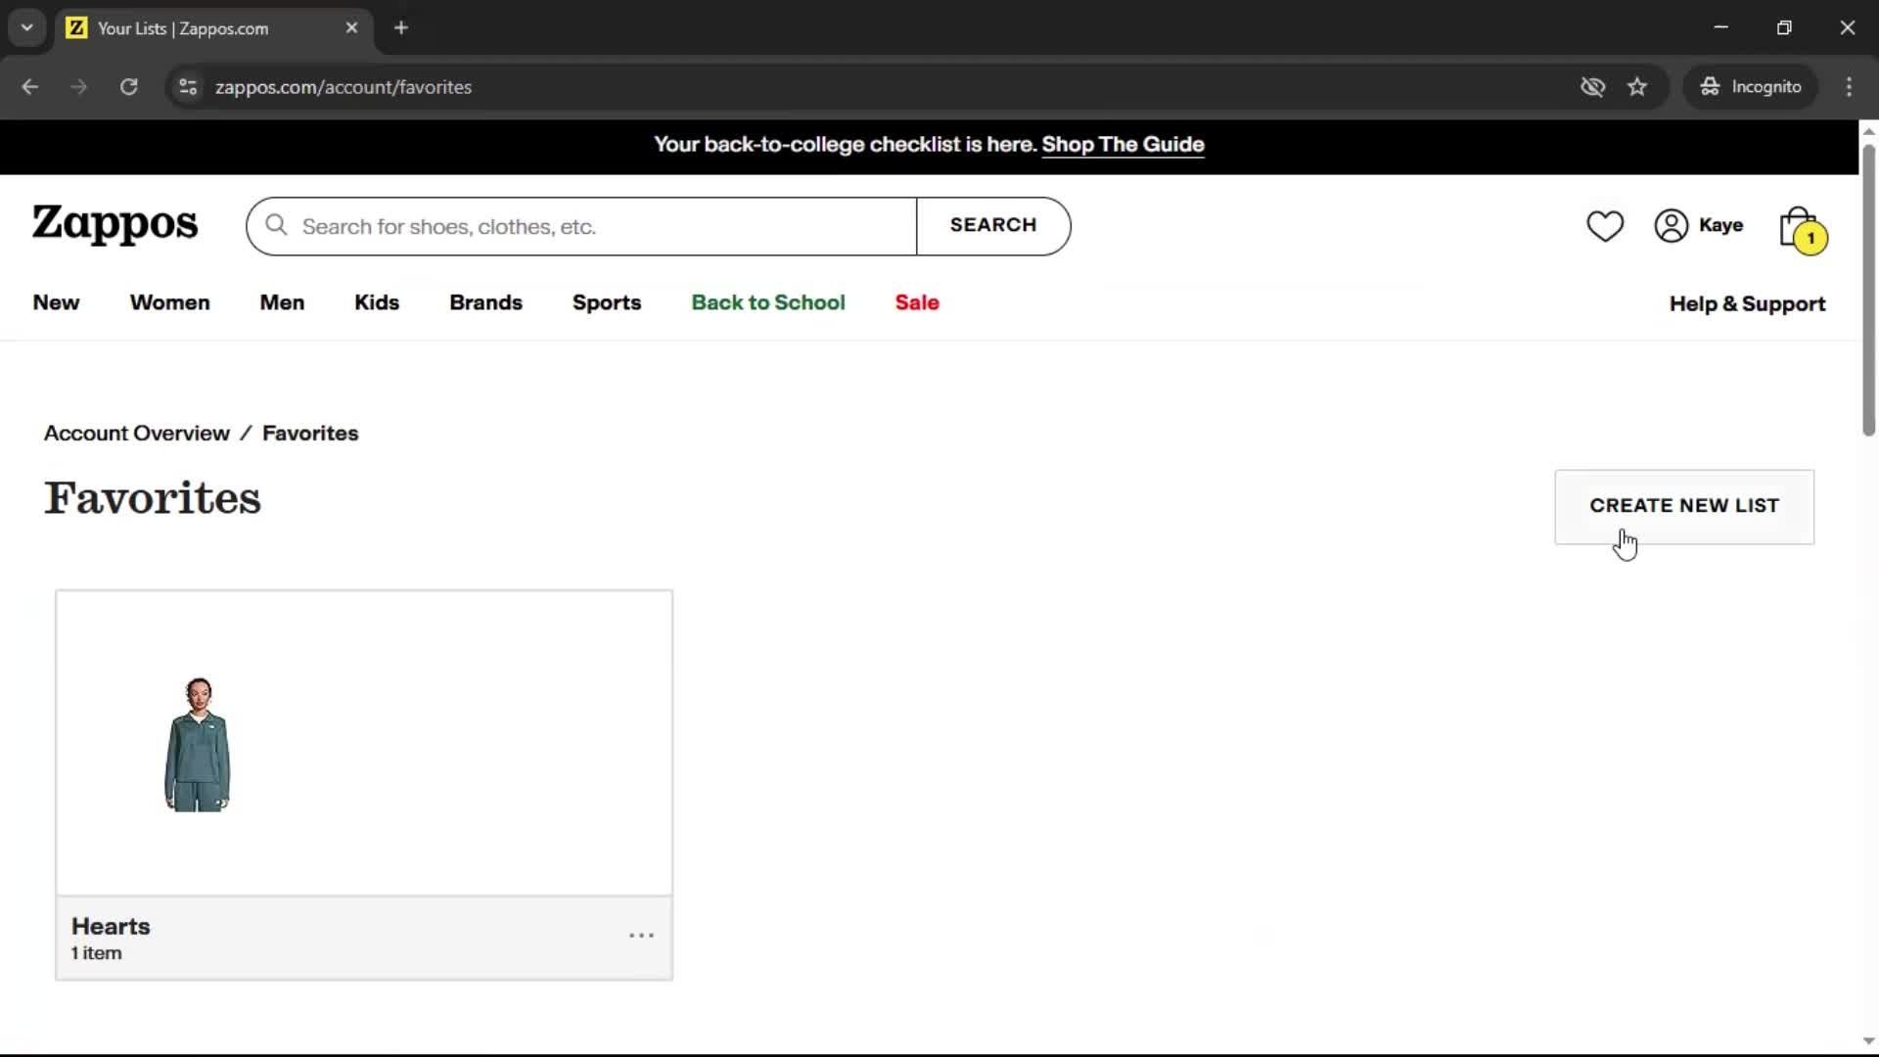The width and height of the screenshot is (1879, 1057).
Task: Minimize the browser window
Action: pyautogui.click(x=1721, y=27)
